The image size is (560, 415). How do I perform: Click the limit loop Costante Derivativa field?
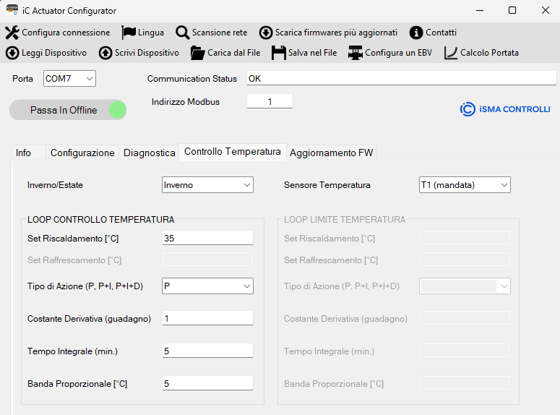click(465, 318)
